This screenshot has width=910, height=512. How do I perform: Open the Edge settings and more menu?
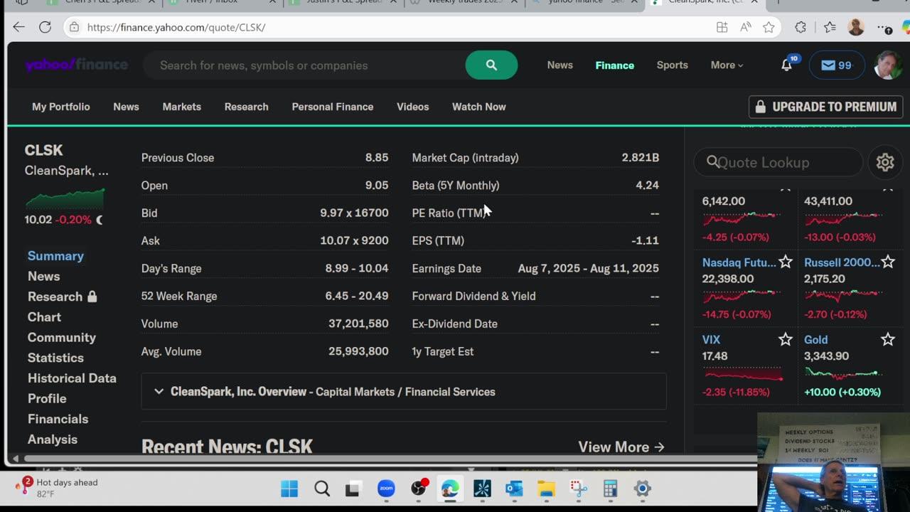[x=884, y=27]
